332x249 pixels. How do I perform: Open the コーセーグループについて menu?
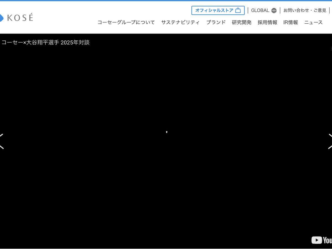coord(126,22)
